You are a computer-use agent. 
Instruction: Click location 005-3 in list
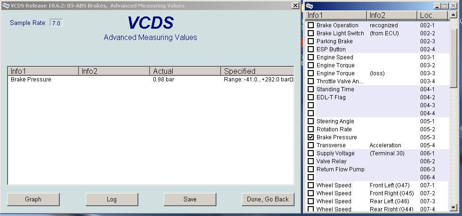tap(427, 137)
